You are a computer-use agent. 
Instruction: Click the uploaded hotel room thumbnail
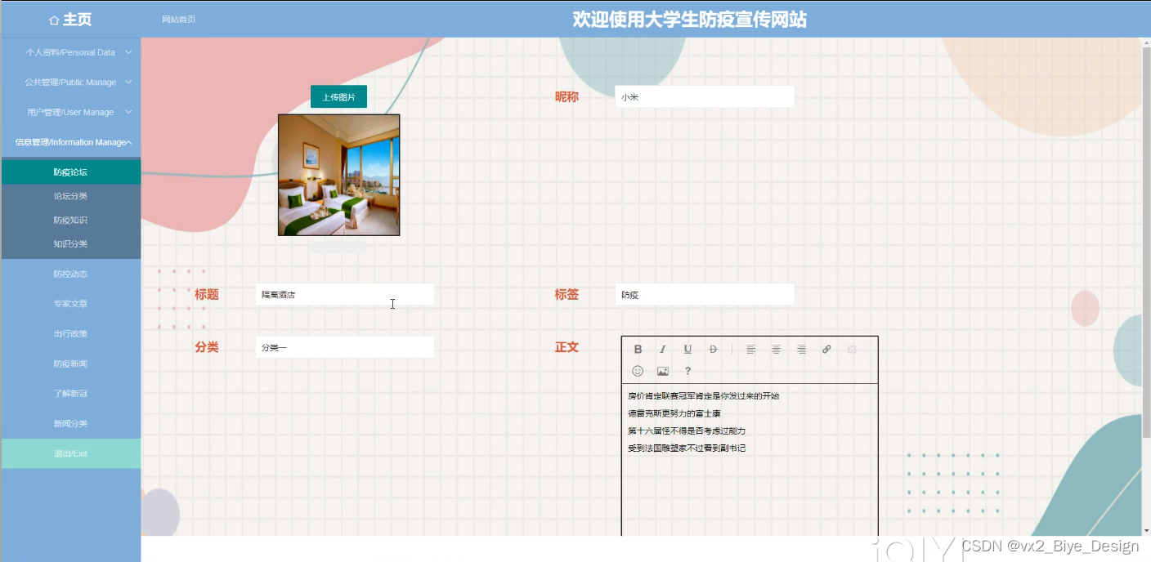339,175
